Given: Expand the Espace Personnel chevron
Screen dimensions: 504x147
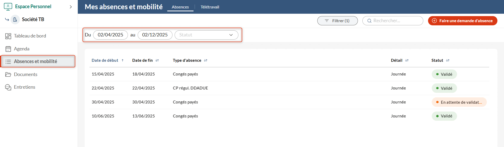Looking at the screenshot, I should point(71,7).
